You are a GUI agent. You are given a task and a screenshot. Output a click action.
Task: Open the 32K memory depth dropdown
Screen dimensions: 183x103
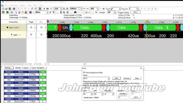61,9
